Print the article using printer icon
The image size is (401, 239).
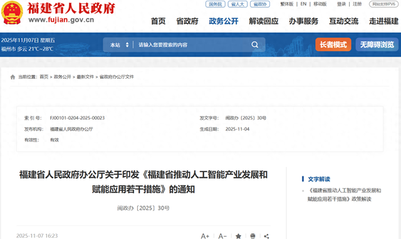click(253, 236)
